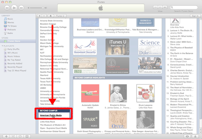Click the eject disc button

[195, 136]
